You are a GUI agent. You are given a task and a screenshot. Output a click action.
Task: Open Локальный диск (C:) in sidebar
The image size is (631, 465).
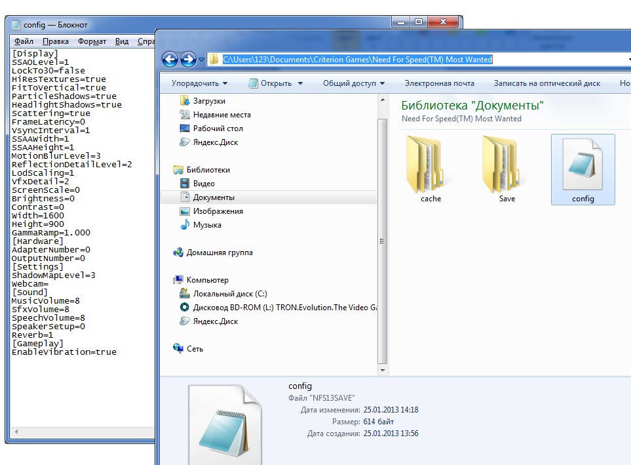(x=229, y=294)
